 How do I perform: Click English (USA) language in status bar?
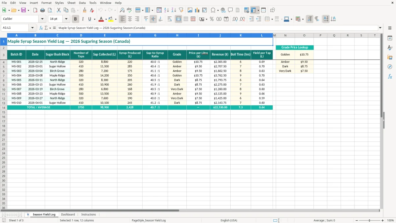pyautogui.click(x=229, y=220)
